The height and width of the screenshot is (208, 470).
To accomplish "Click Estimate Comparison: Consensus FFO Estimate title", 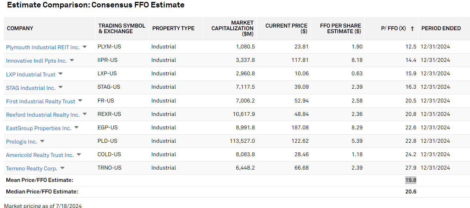I will click(x=96, y=5).
